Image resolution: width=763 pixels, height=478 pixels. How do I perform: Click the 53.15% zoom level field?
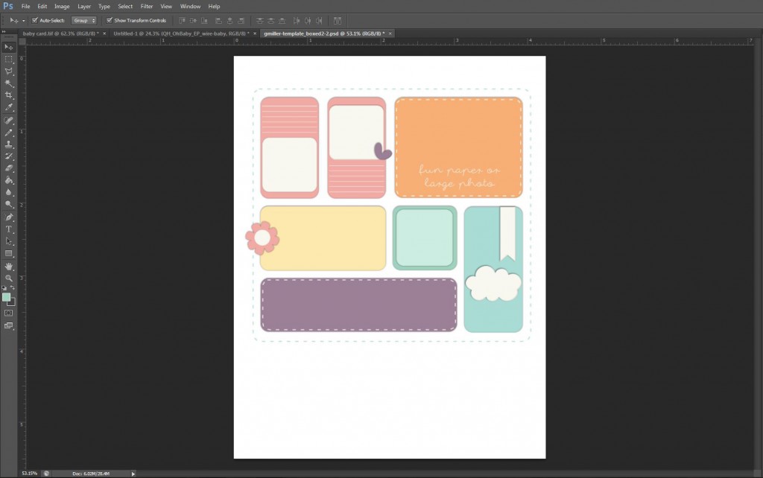tap(30, 474)
